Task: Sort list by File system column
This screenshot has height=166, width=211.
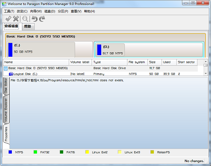Action: point(138,62)
